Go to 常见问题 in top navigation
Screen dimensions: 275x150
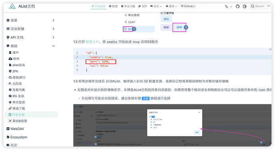128,6
